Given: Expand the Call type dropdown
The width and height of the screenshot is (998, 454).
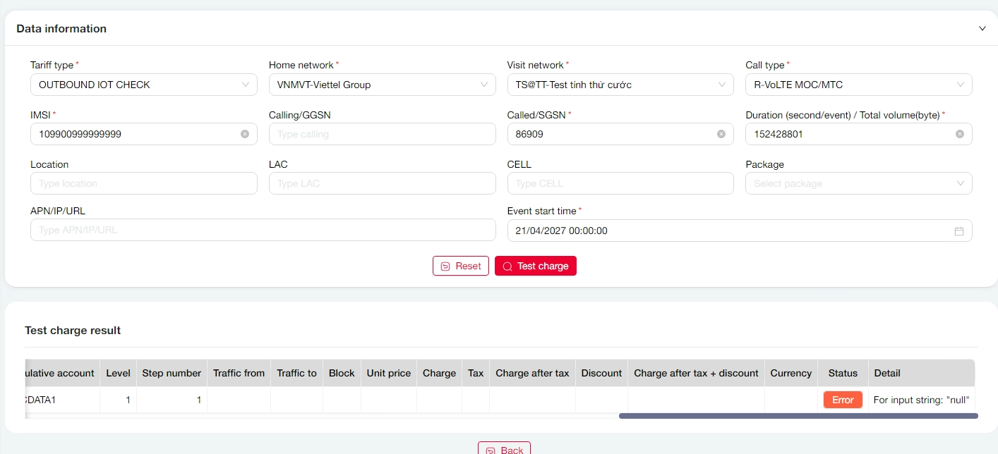Looking at the screenshot, I should pos(858,85).
